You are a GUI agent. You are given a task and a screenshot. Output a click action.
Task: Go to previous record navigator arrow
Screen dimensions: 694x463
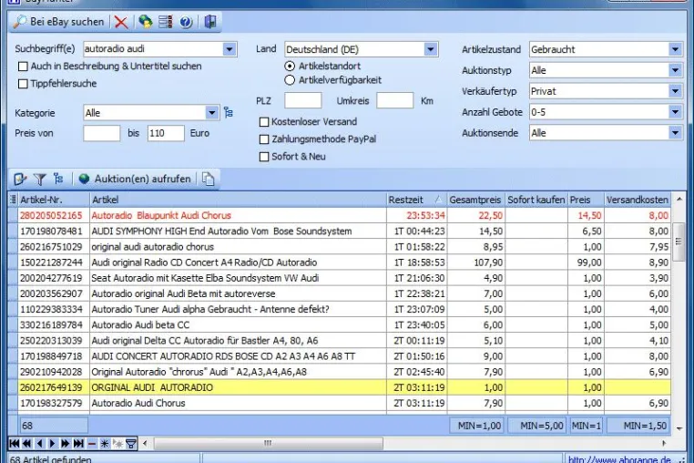coord(40,444)
